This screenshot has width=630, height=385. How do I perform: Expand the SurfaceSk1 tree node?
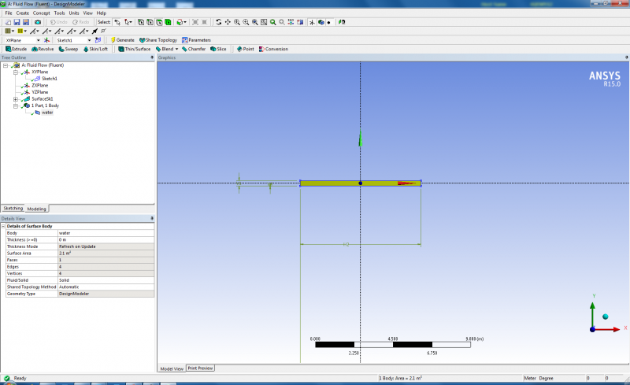(x=16, y=99)
